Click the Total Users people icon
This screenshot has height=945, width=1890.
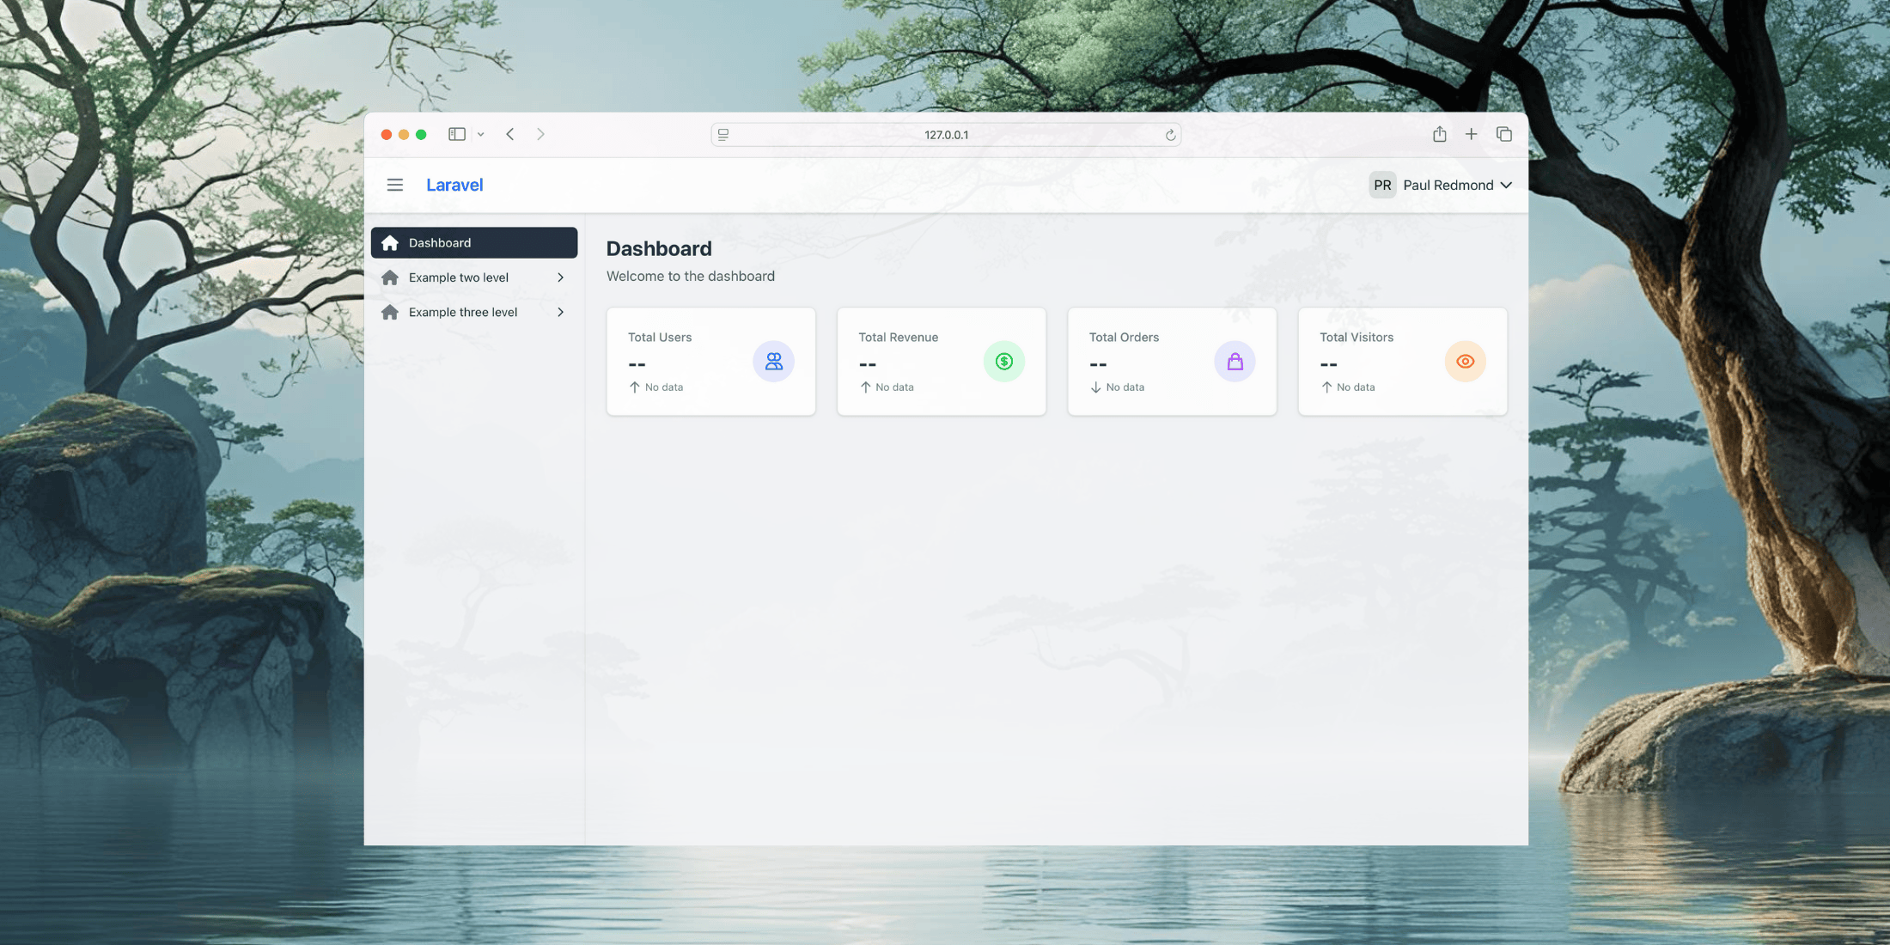(x=773, y=361)
